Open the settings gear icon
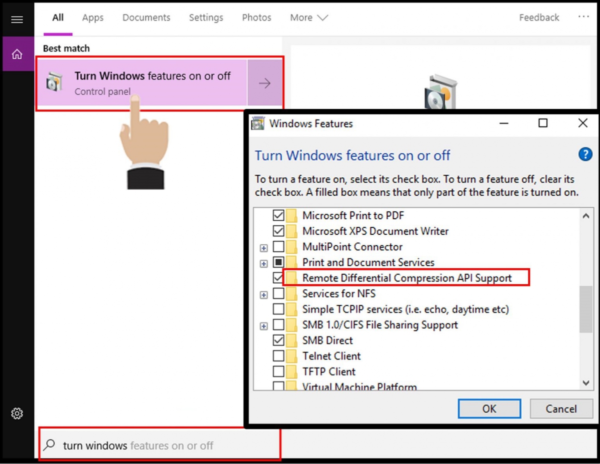This screenshot has width=600, height=464. (x=17, y=414)
